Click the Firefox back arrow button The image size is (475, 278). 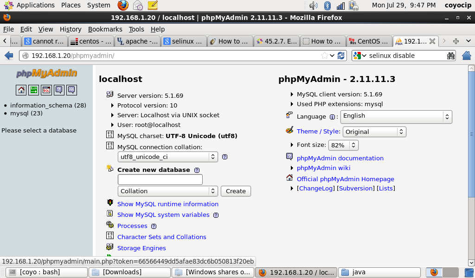pos(9,55)
